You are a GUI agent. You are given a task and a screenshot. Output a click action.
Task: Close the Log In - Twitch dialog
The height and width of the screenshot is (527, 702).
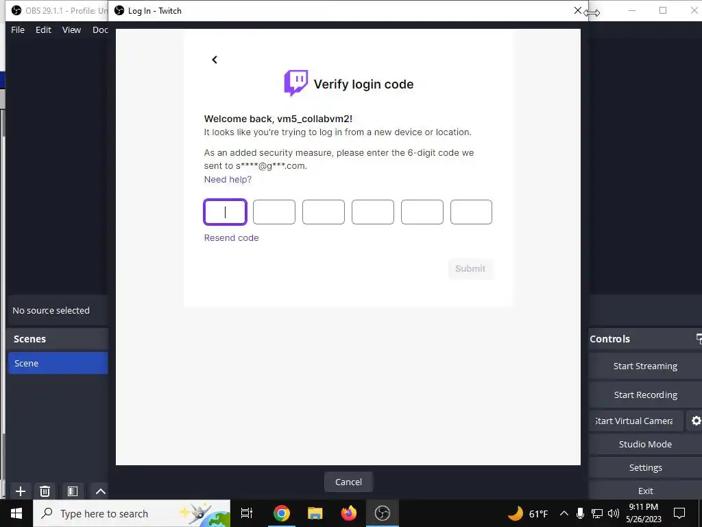577,11
